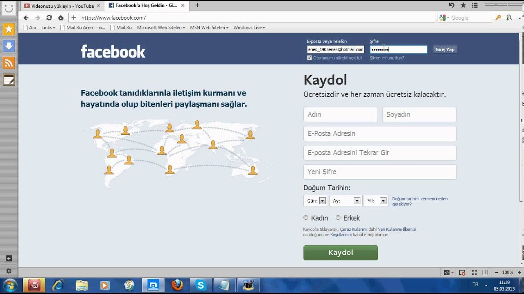The width and height of the screenshot is (524, 294).
Task: Open the Mail.Ru Агент bookmark
Action: pos(82,28)
